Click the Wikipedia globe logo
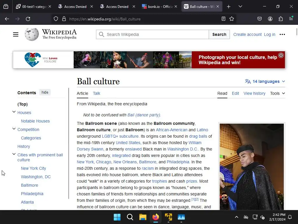Image resolution: width=298 pixels, height=224 pixels. click(31, 34)
